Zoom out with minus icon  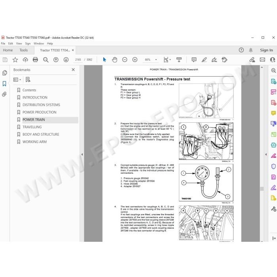tap(125, 60)
